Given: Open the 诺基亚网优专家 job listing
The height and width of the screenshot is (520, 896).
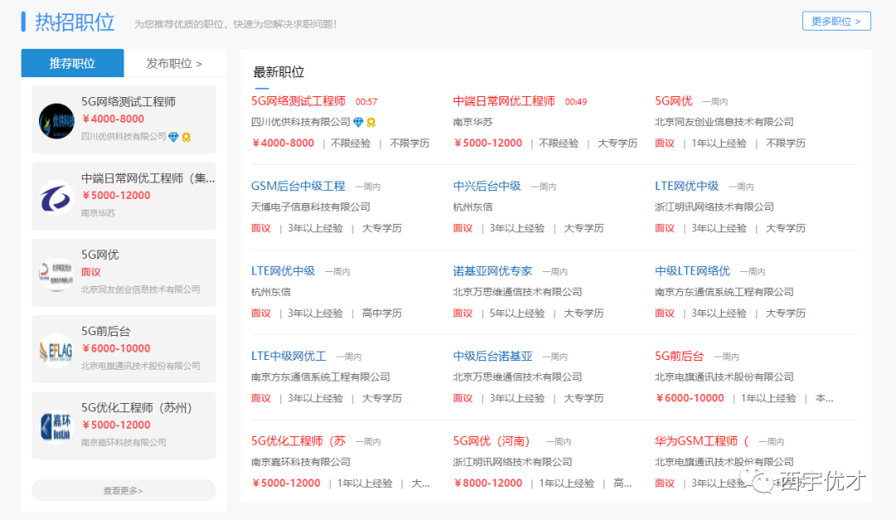Looking at the screenshot, I should [x=493, y=271].
